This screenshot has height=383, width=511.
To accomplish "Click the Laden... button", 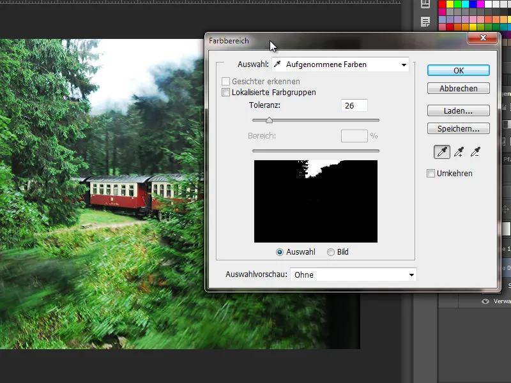I will pyautogui.click(x=459, y=110).
